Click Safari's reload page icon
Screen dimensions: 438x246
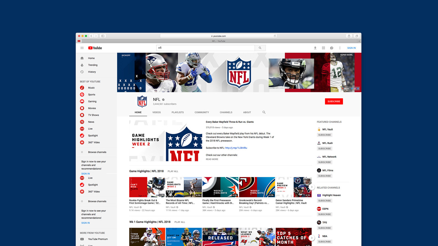coord(275,36)
